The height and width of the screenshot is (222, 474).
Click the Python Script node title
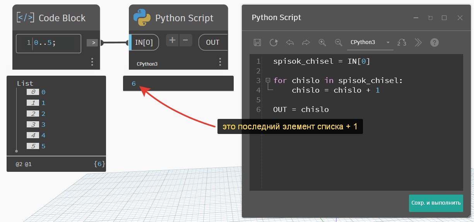184,18
